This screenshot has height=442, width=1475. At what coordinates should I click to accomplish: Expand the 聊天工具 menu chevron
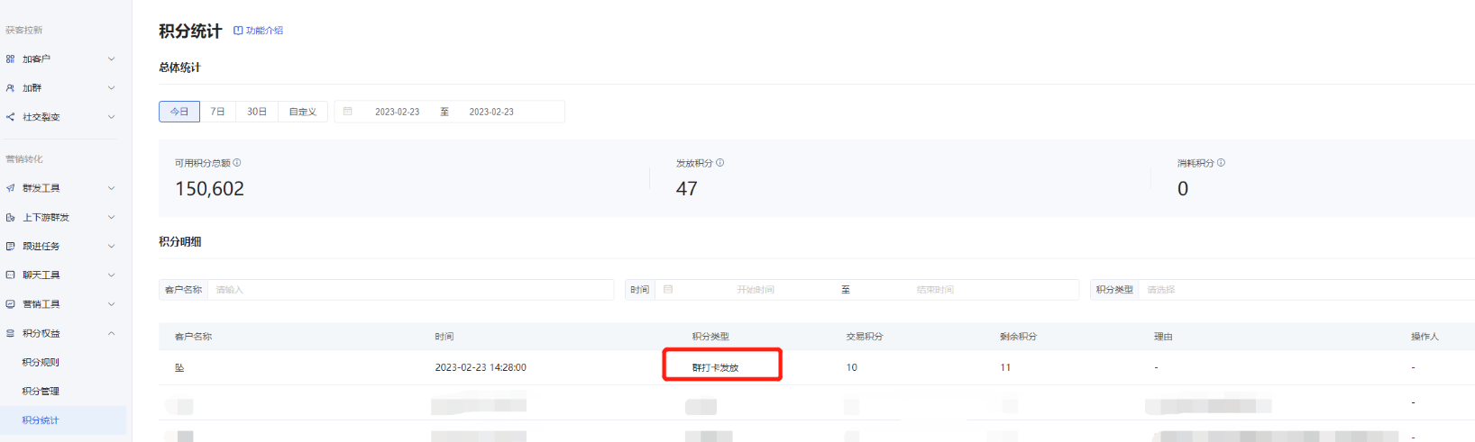(111, 275)
